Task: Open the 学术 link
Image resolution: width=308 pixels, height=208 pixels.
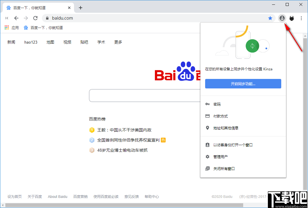Action: click(101, 42)
